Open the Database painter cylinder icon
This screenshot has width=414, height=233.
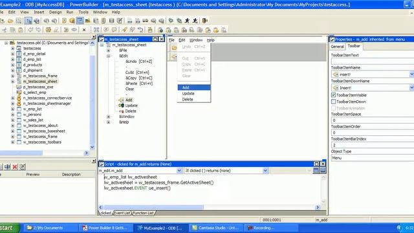point(112,21)
